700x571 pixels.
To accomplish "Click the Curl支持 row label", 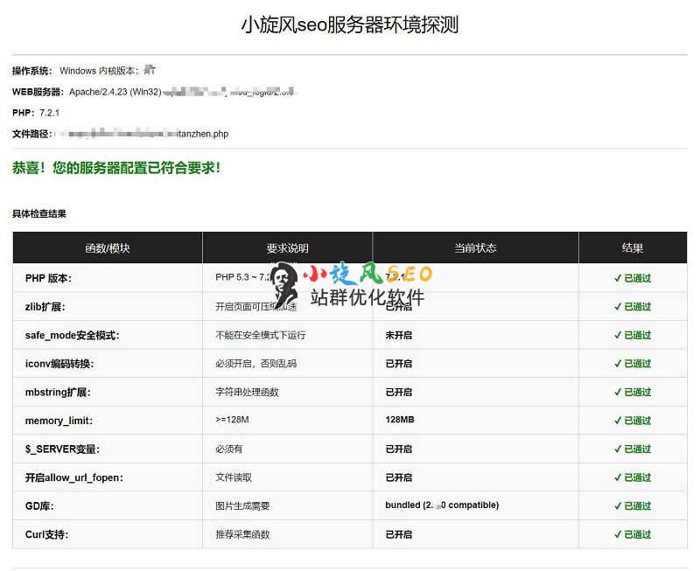I will 47,534.
